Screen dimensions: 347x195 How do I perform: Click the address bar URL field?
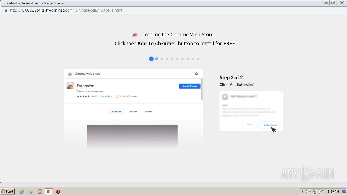tap(173, 10)
